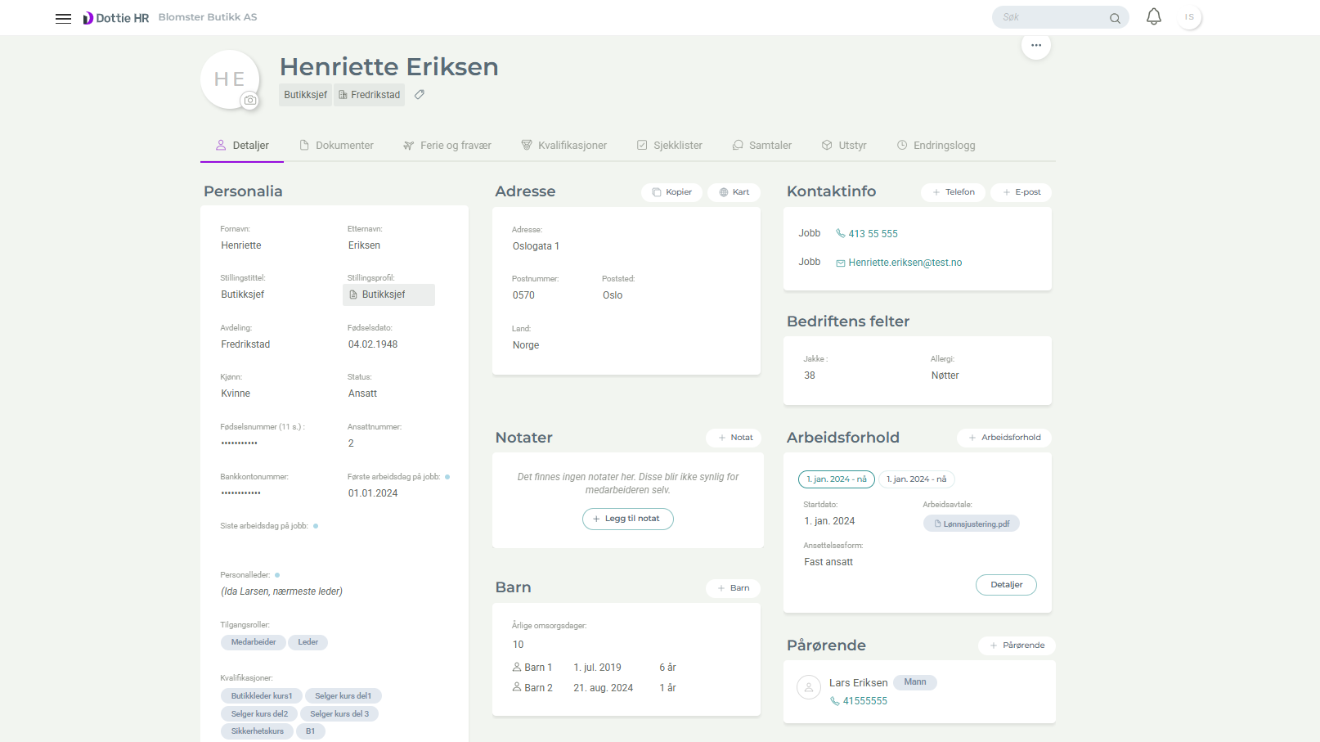Click the tag icon beside the Fredrikstad badge

[420, 95]
